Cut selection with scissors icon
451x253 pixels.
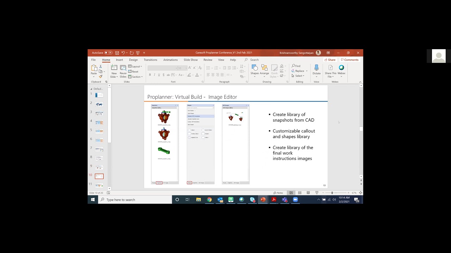tap(100, 66)
